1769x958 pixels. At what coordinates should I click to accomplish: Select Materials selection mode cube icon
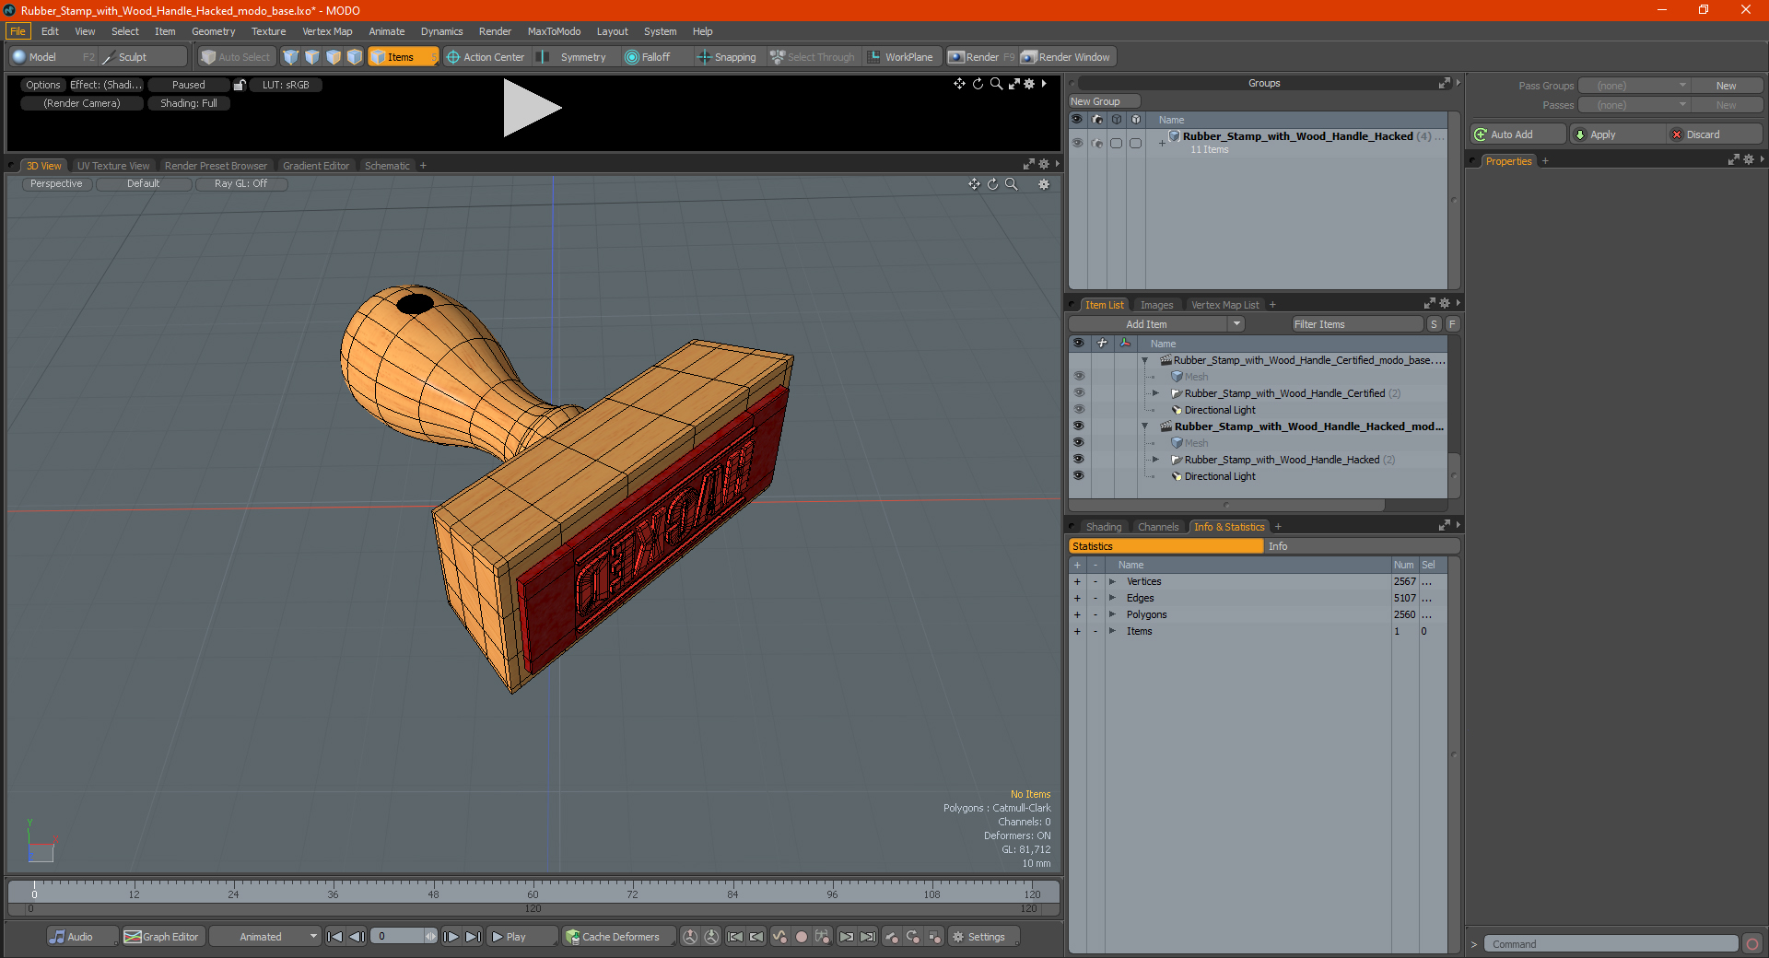(355, 57)
